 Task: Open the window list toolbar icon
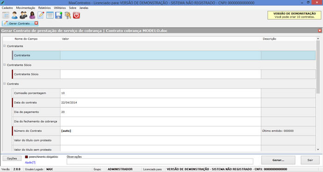(x=50, y=15)
